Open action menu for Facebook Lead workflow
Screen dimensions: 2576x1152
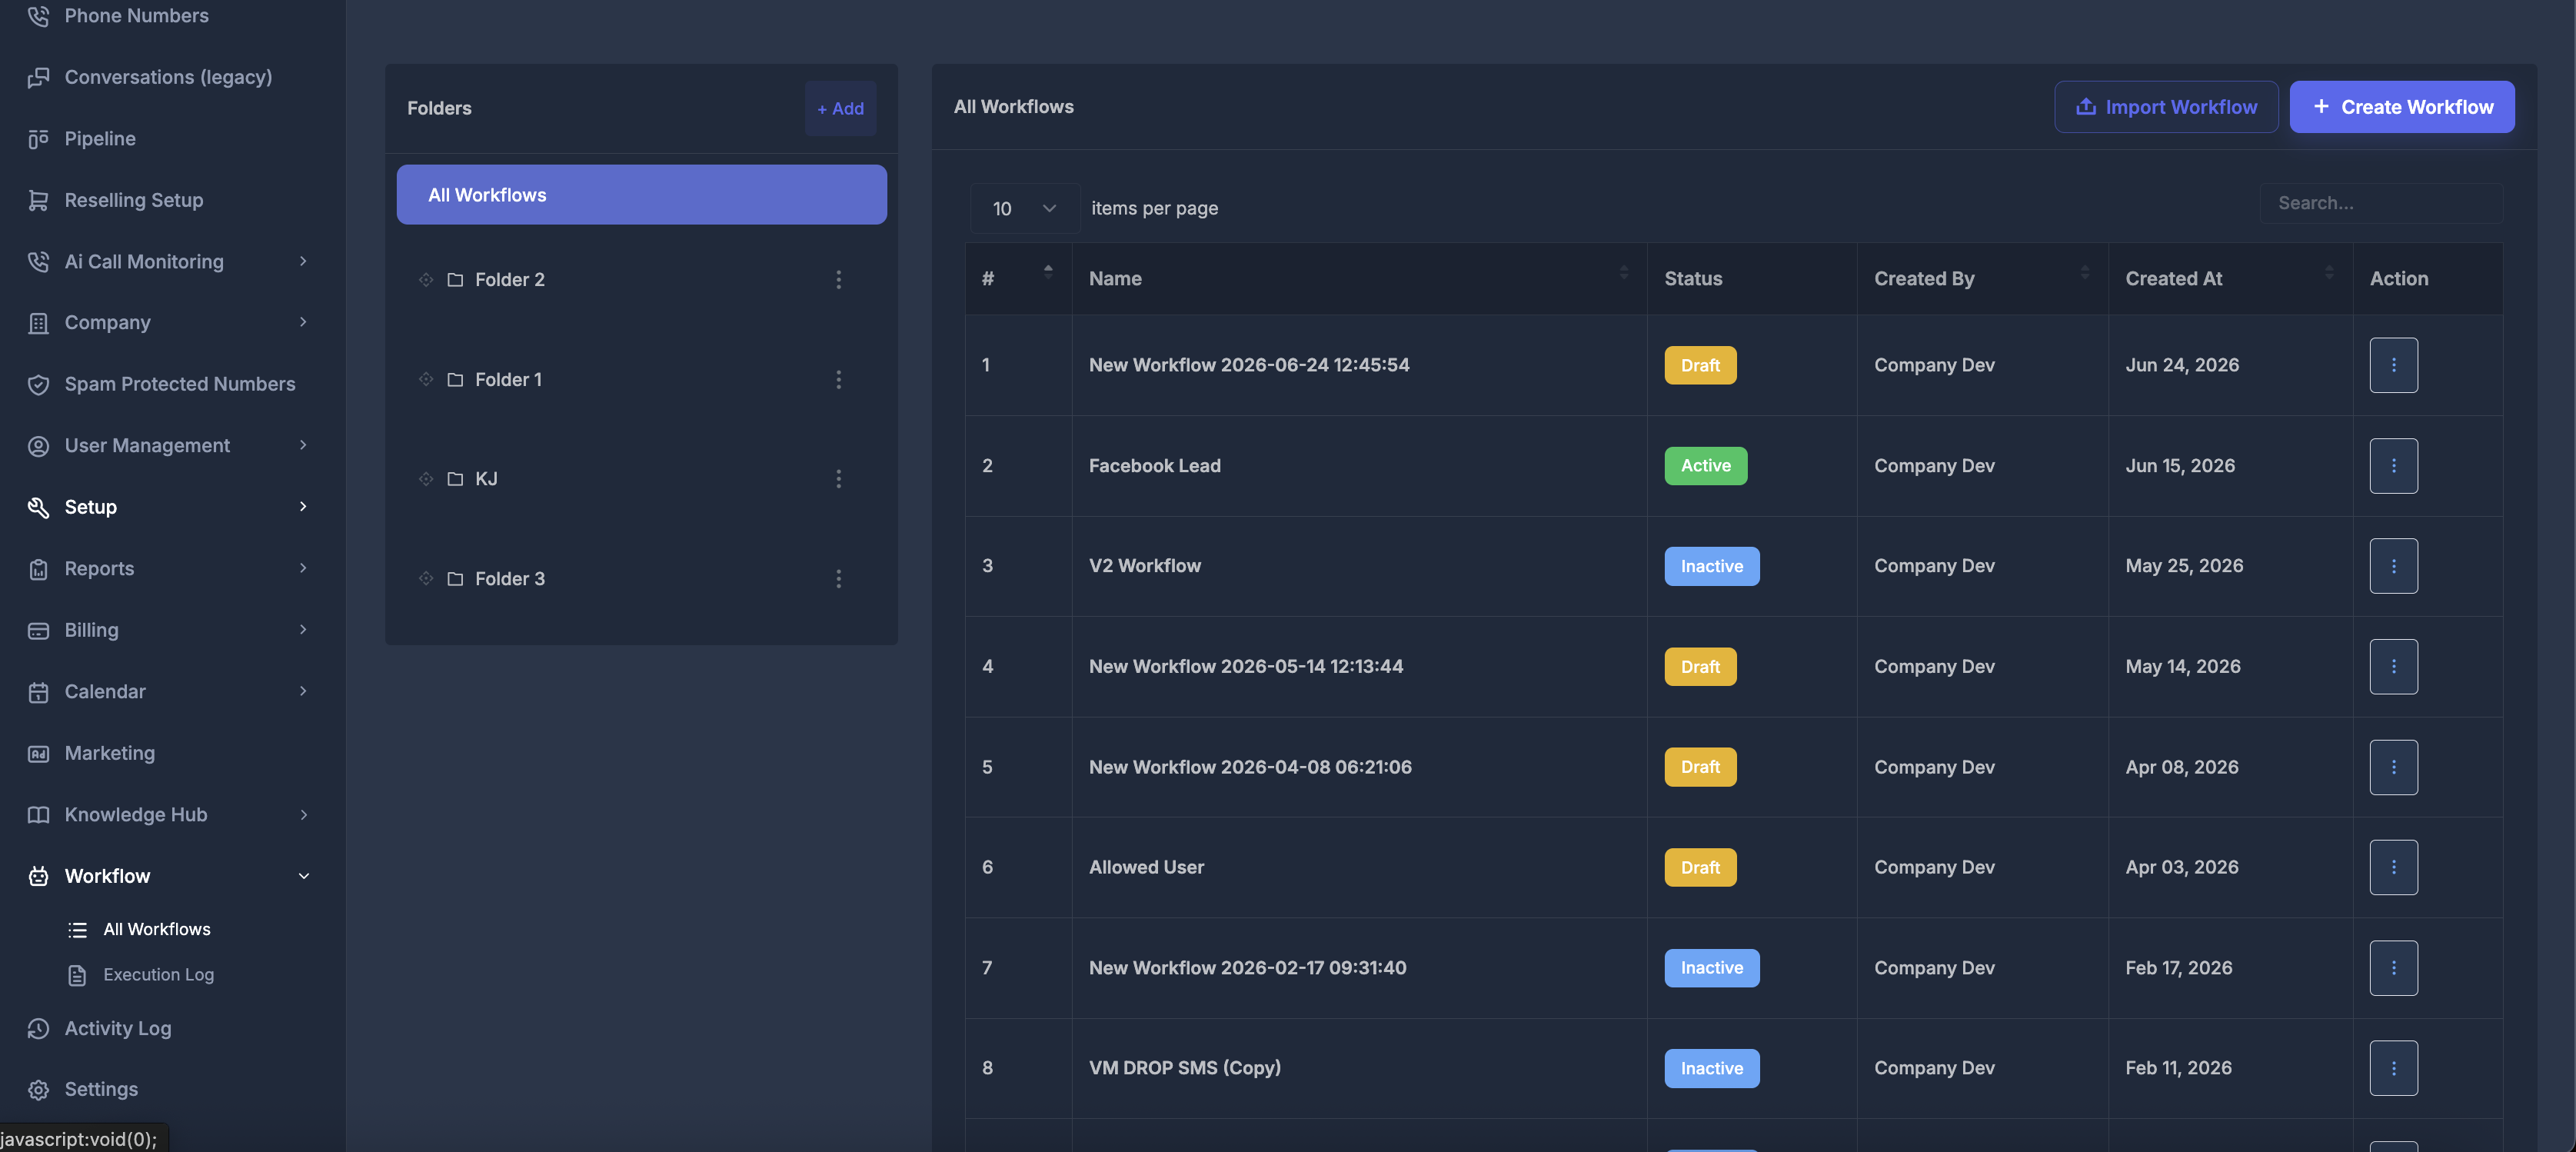2393,466
